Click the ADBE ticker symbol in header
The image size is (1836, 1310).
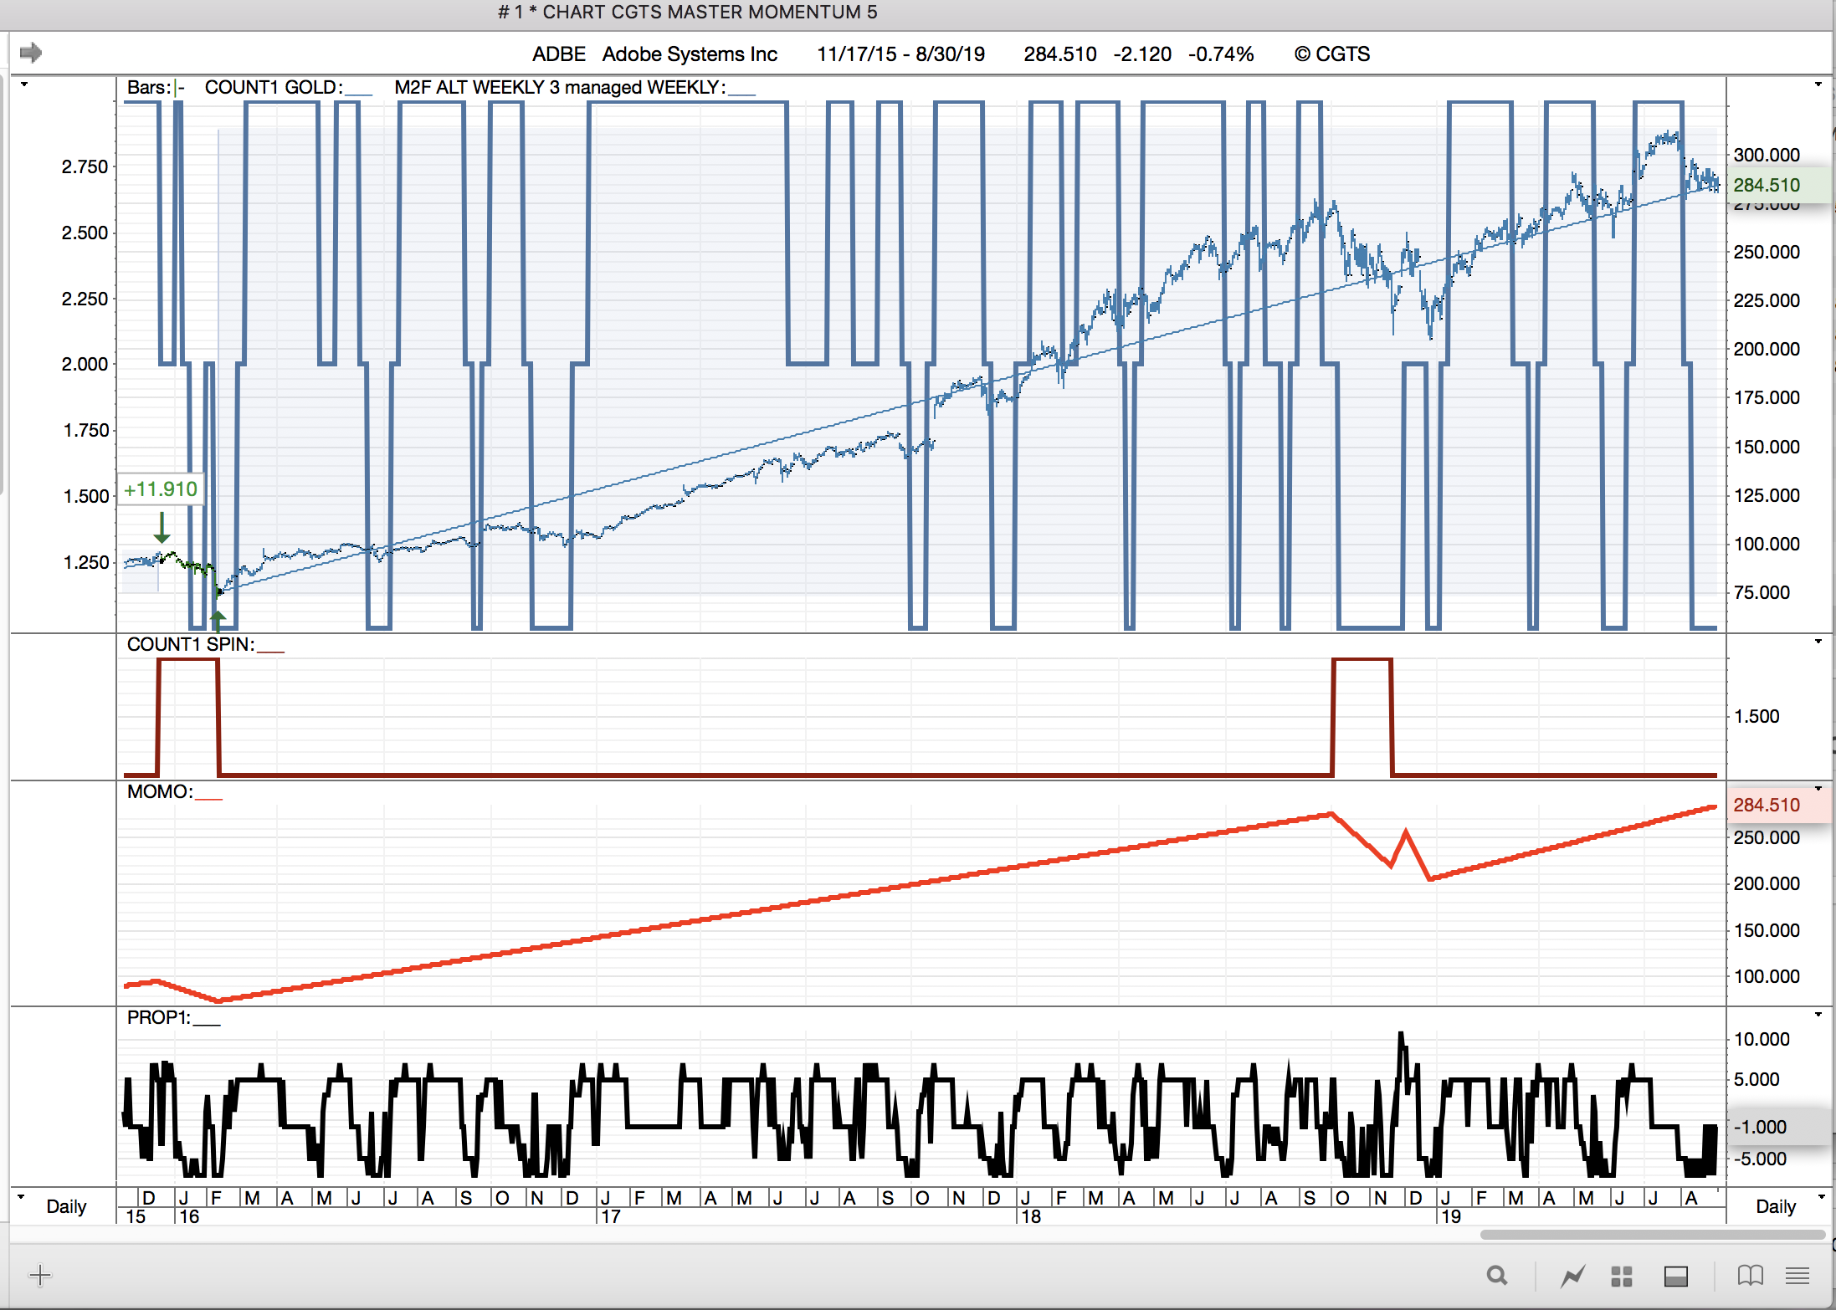pos(558,54)
